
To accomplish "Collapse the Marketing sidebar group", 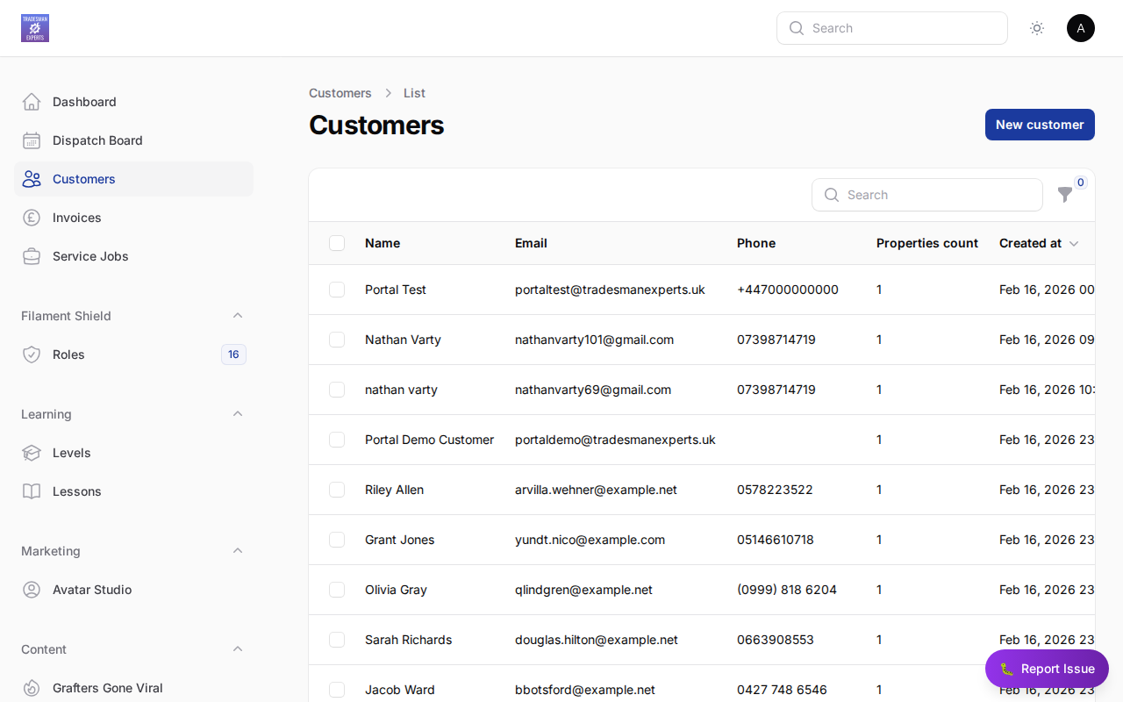I will coord(238,550).
